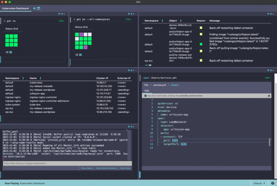The height and width of the screenshot is (186, 277).
Task: Open the Dracula theme selector
Action: [x=259, y=183]
